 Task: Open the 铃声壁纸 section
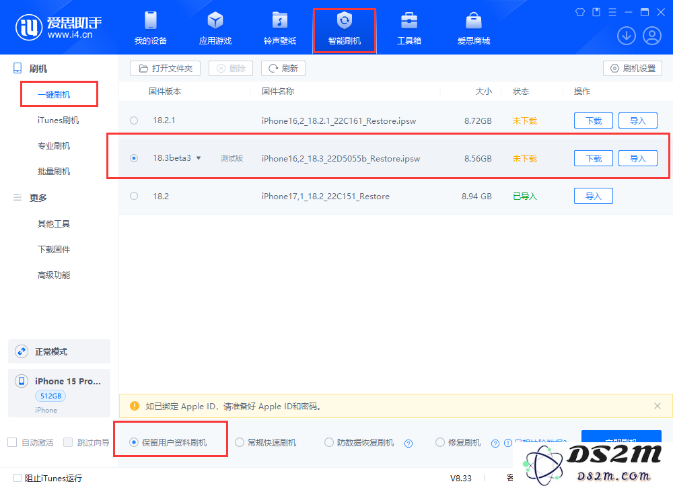coord(280,29)
